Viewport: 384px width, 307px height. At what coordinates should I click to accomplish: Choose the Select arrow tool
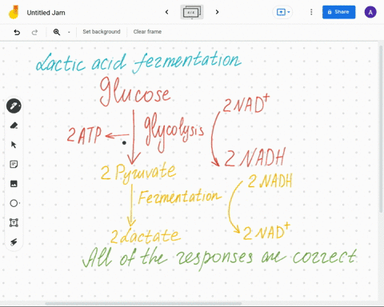(14, 145)
